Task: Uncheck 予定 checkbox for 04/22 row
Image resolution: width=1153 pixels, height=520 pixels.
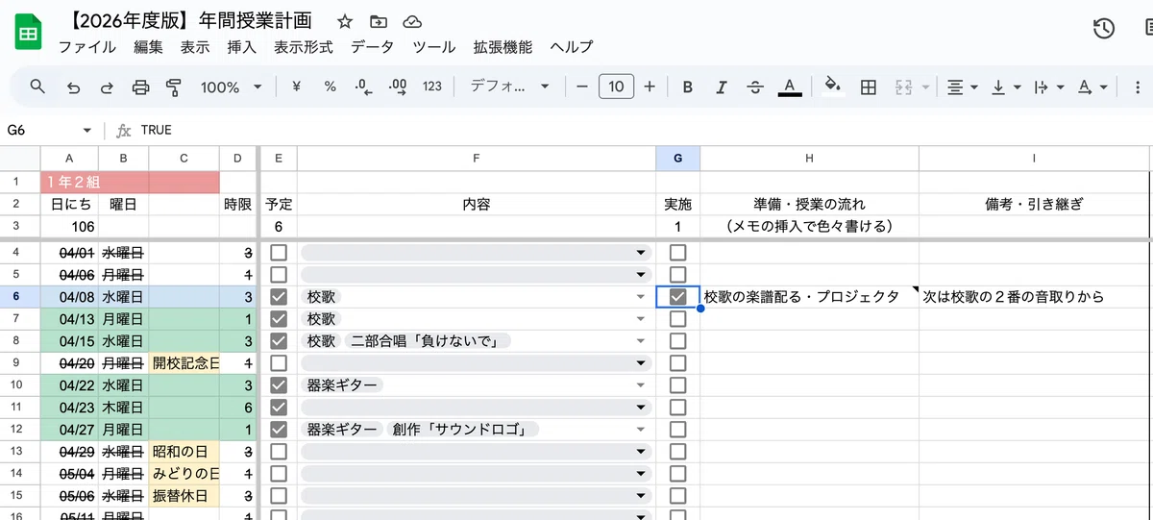Action: tap(279, 385)
